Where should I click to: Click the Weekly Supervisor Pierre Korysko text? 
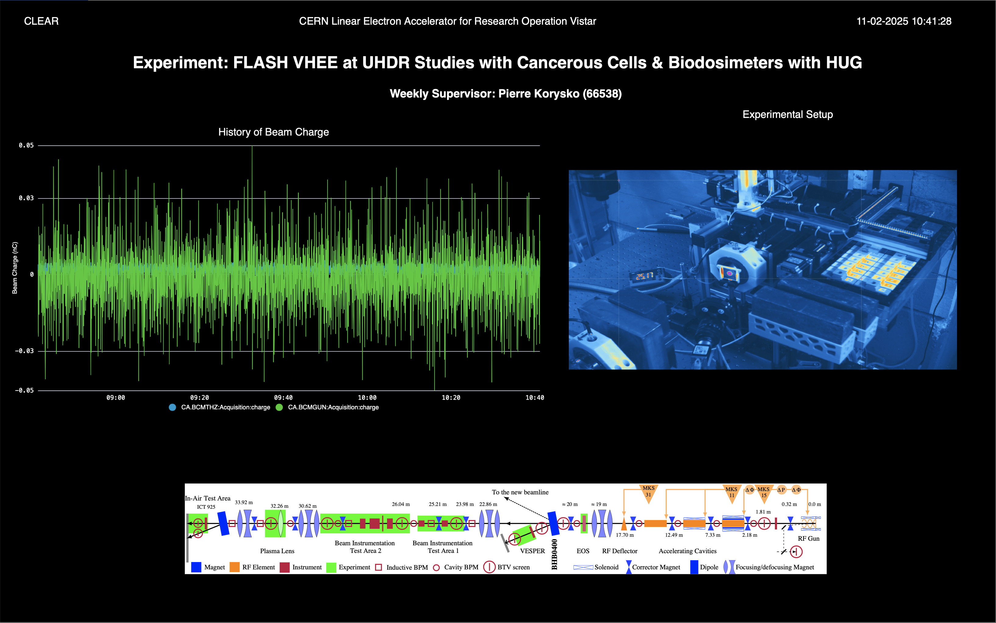point(505,94)
